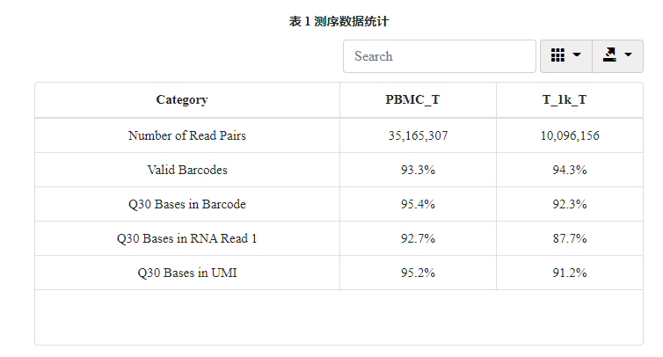Click the Q30 Bases in UMI cell
This screenshot has width=663, height=357.
pos(187,273)
